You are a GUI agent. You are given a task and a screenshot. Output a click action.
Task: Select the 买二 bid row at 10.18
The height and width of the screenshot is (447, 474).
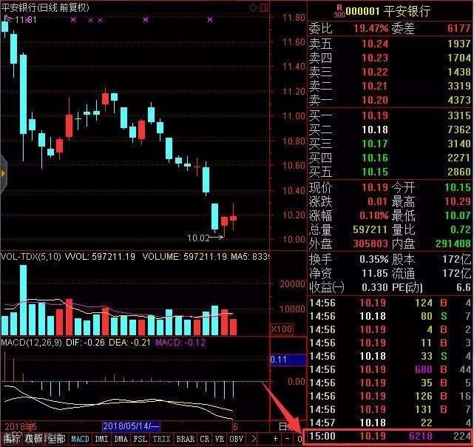pos(390,130)
